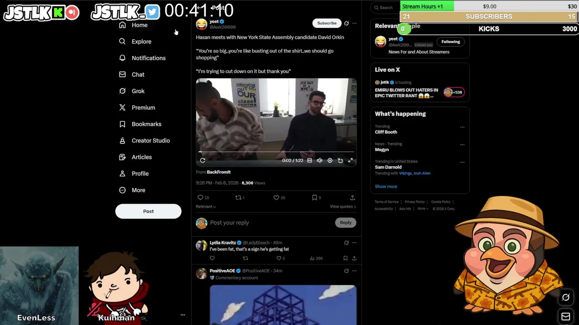Screen dimensions: 579x325
Task: Open video settings gear icon
Action: point(330,160)
